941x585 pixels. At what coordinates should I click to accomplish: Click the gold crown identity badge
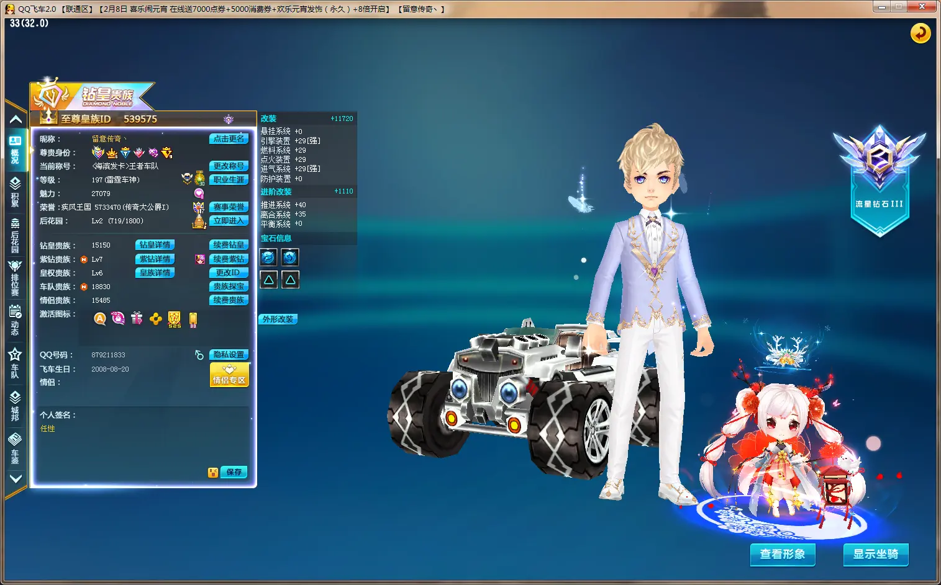click(112, 153)
